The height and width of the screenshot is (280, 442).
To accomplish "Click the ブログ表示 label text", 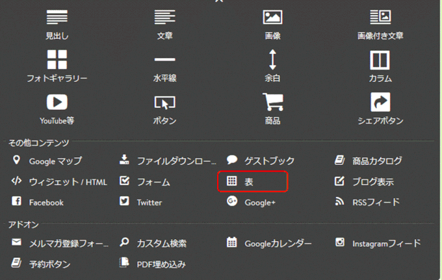I will (373, 182).
